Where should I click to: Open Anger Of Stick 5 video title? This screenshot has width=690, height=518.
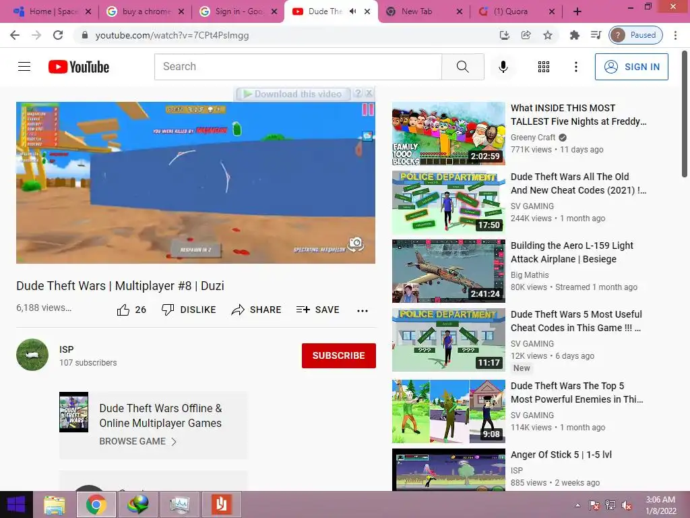tap(561, 455)
